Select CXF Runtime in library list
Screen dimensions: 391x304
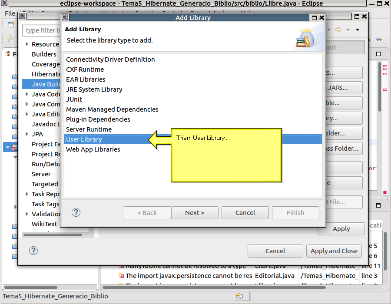pyautogui.click(x=193, y=69)
